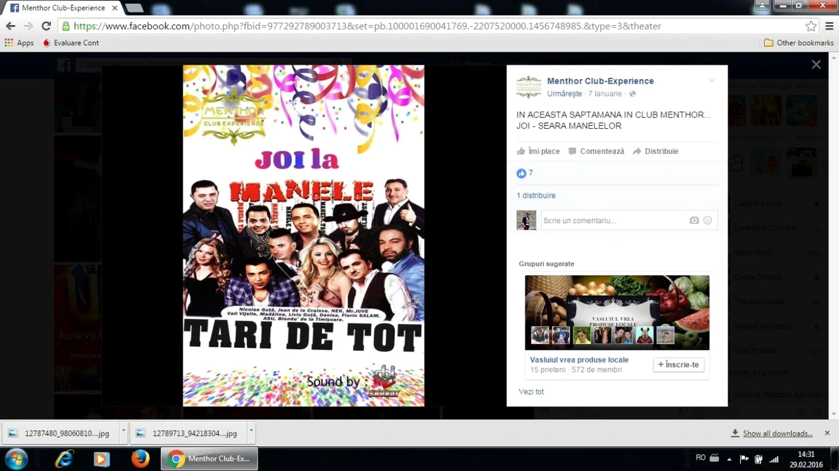The height and width of the screenshot is (471, 839).
Task: Open the Evaluare Cont bookmark
Action: (x=70, y=43)
